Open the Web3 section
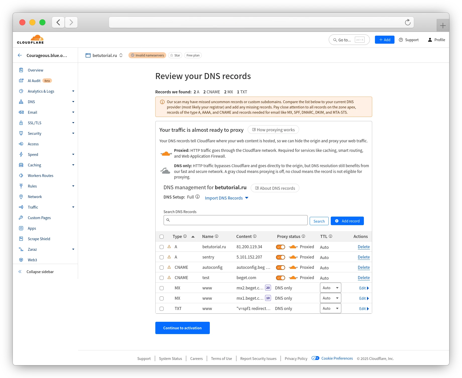The image size is (462, 378). click(32, 260)
